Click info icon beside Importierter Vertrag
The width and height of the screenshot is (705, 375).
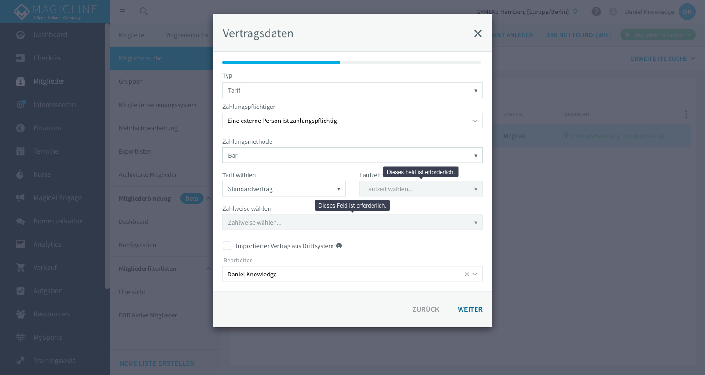(339, 246)
